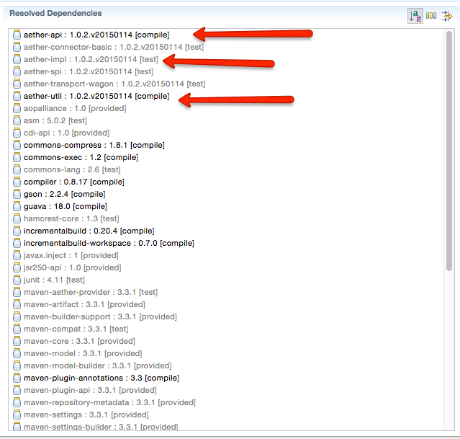Click jar icon beside aether-impl entry

point(17,59)
